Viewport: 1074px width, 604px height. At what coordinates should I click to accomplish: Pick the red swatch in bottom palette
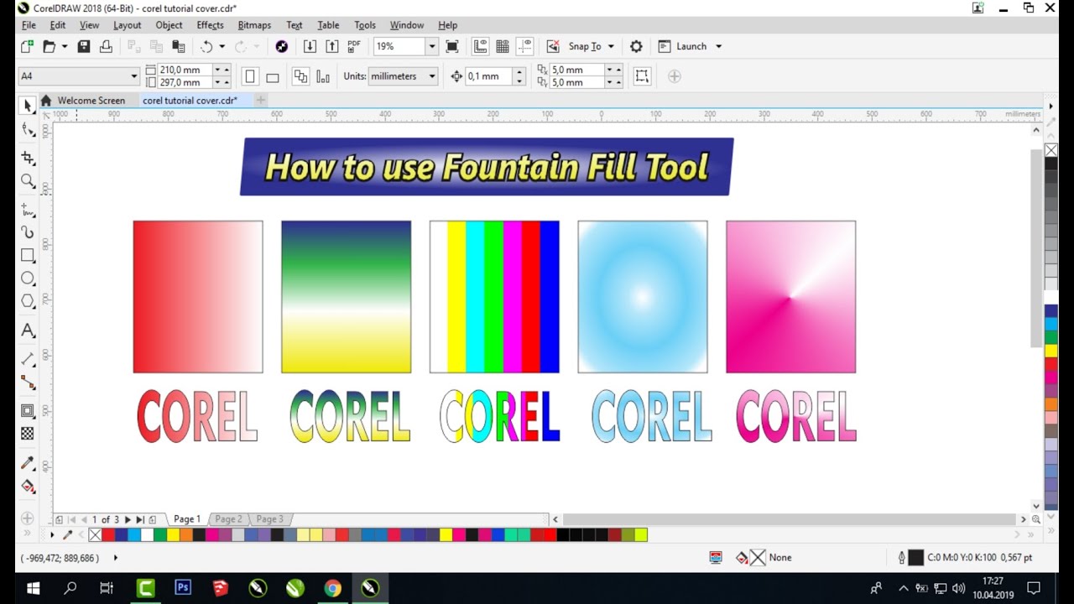click(107, 534)
